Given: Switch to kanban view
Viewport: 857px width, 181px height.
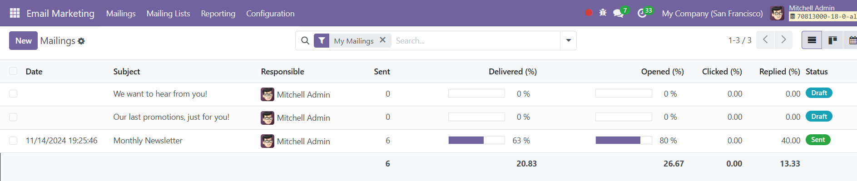Looking at the screenshot, I should pos(832,40).
